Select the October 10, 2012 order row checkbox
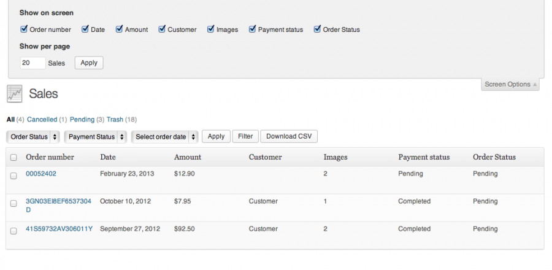The height and width of the screenshot is (270, 552). 13,203
